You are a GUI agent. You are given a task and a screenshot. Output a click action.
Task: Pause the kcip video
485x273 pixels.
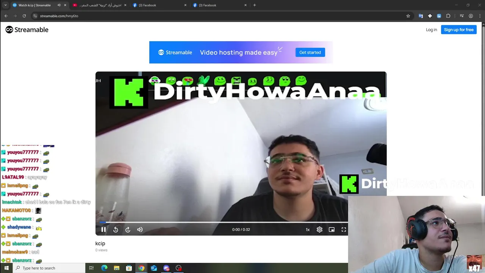(103, 229)
